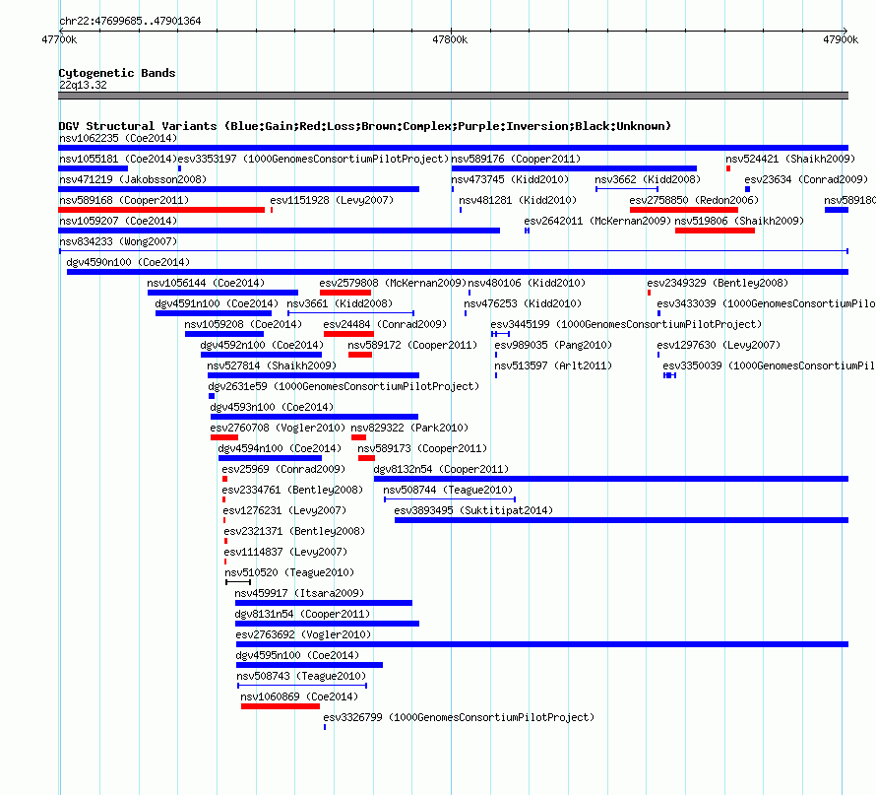Image resolution: width=876 pixels, height=795 pixels.
Task: Click the 22q13.32 cytogenetic band bar
Action: tap(453, 96)
